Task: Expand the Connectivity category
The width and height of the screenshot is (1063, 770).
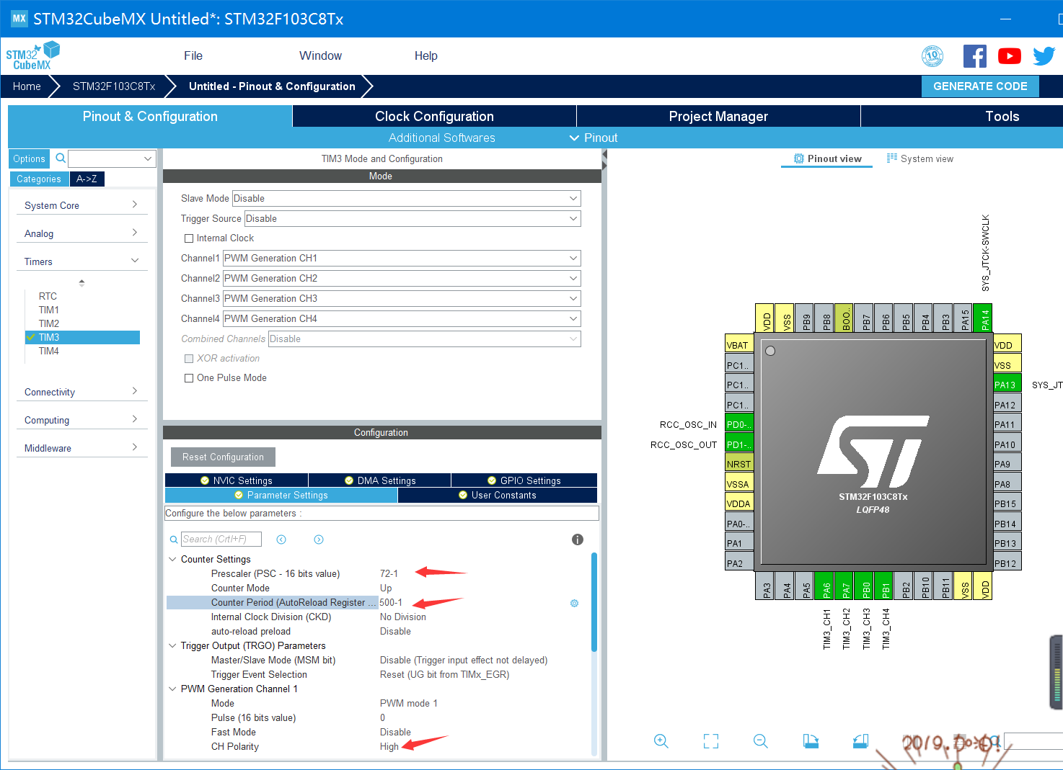Action: [x=81, y=392]
